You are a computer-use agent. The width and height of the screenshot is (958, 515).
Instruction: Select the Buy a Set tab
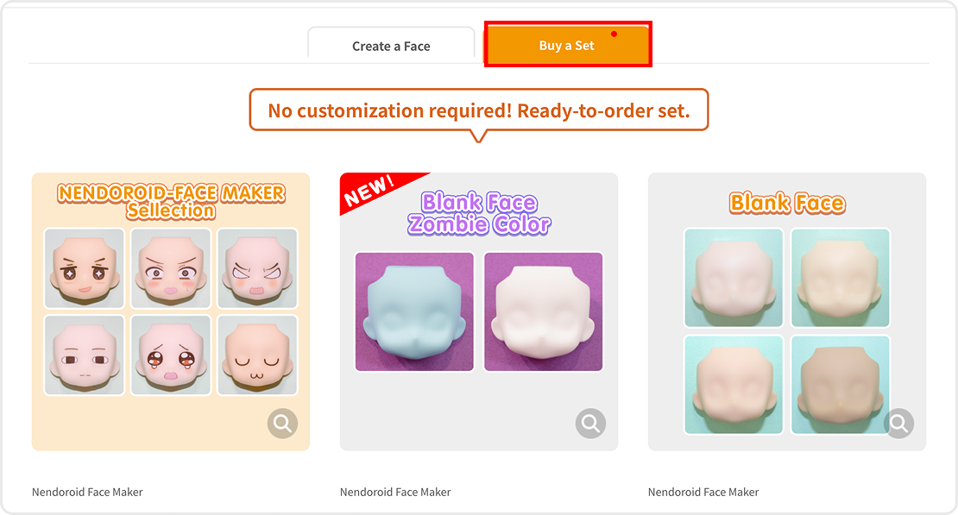(x=568, y=45)
